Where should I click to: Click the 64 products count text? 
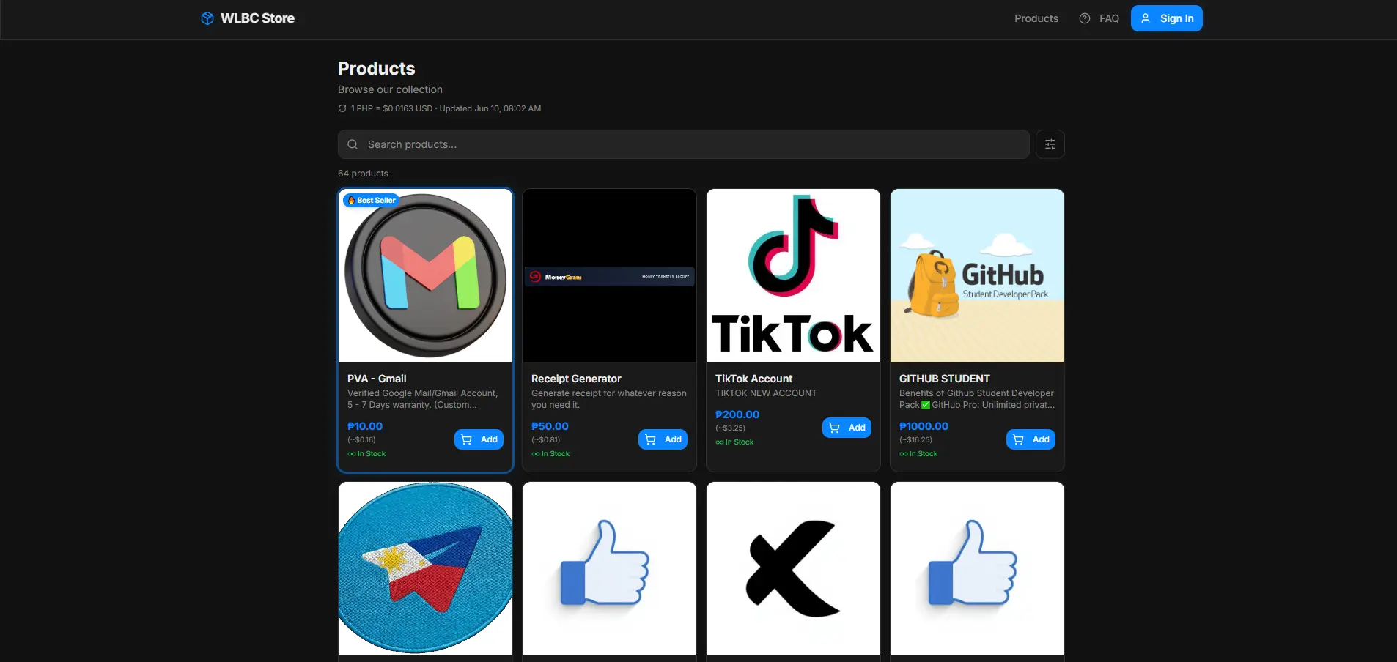(x=363, y=174)
